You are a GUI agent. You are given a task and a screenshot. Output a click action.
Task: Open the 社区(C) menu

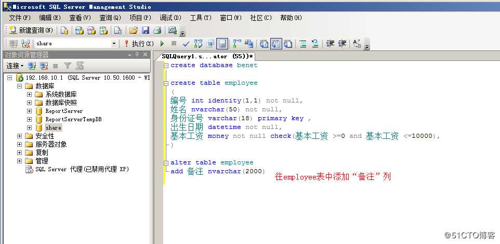(261, 18)
